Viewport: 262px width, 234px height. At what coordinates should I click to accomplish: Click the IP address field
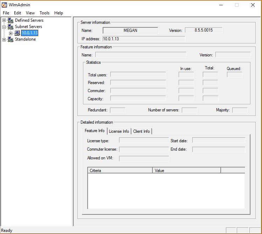[144, 39]
